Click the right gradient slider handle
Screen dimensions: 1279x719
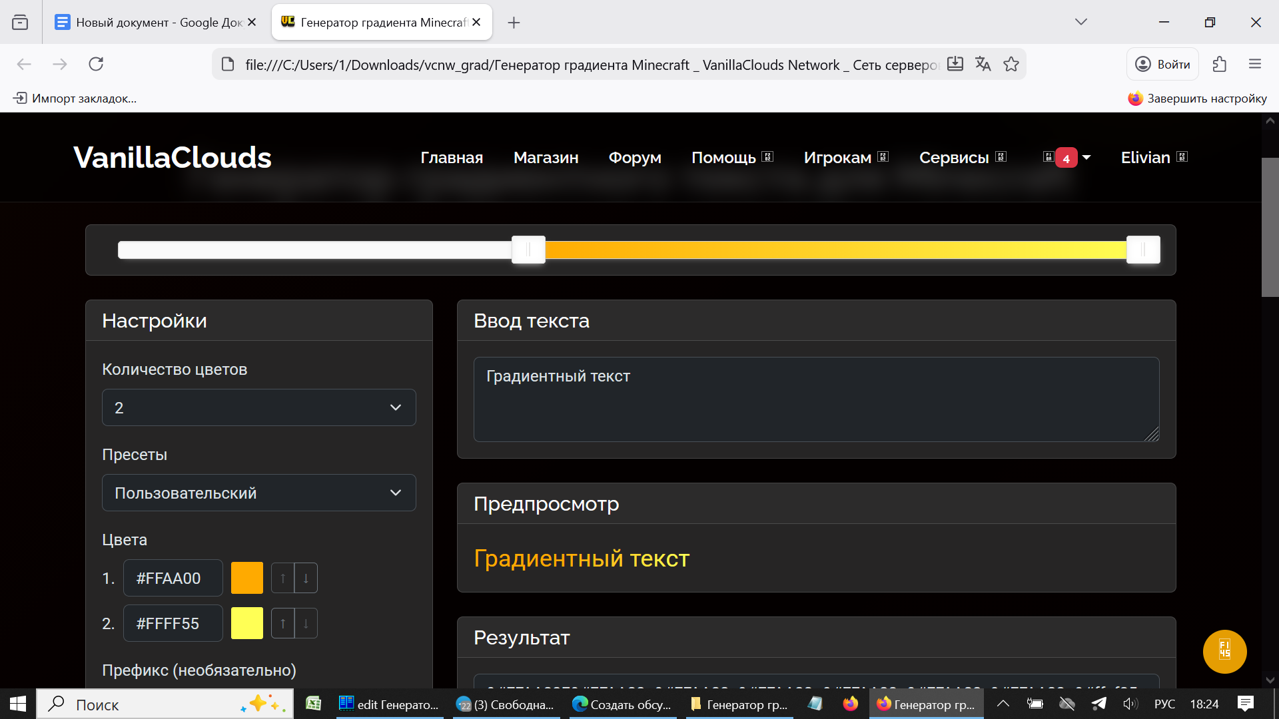1143,250
